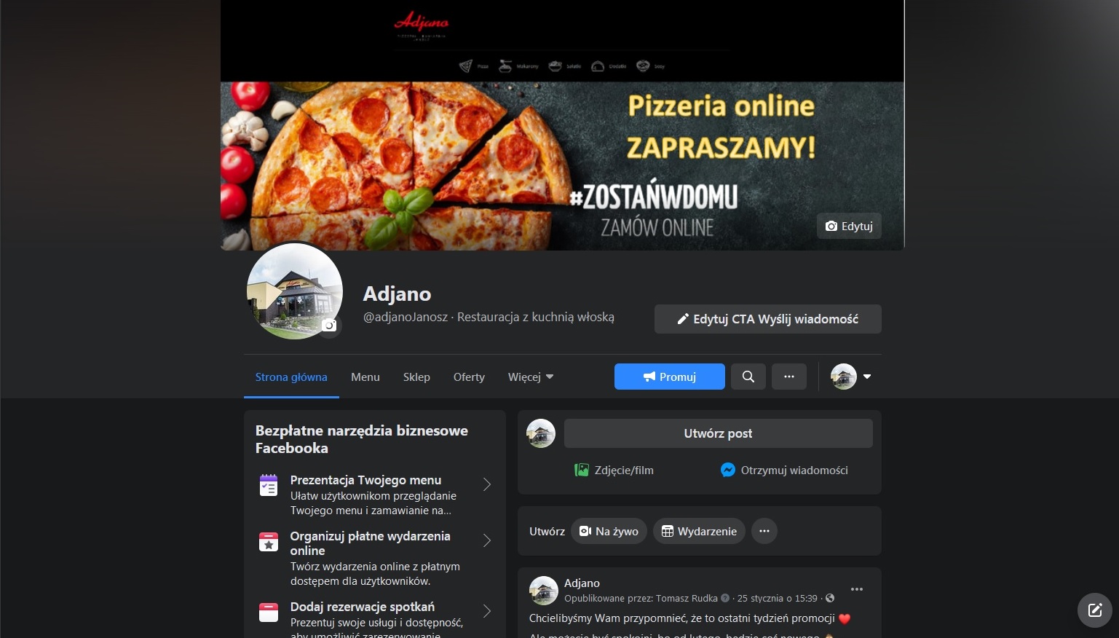Click info icon next to Tomasz Rudka

725,598
